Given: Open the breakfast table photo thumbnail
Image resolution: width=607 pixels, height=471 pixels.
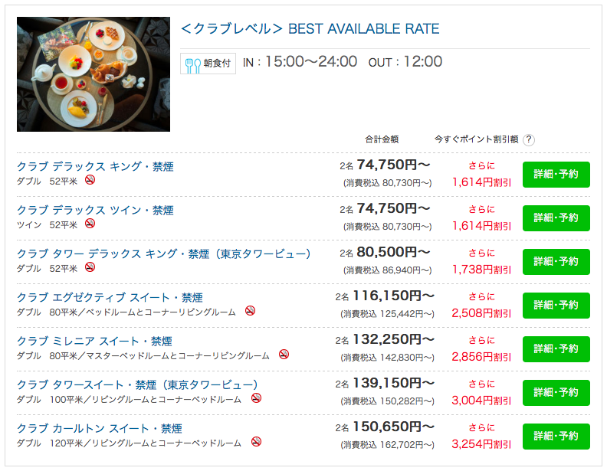Looking at the screenshot, I should pos(94,74).
